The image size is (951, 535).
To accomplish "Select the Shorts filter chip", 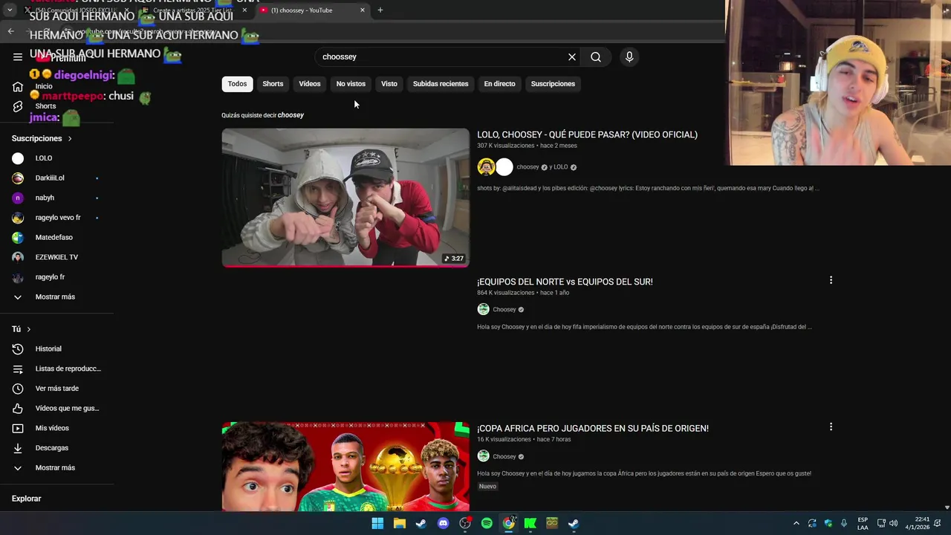I will 273,84.
